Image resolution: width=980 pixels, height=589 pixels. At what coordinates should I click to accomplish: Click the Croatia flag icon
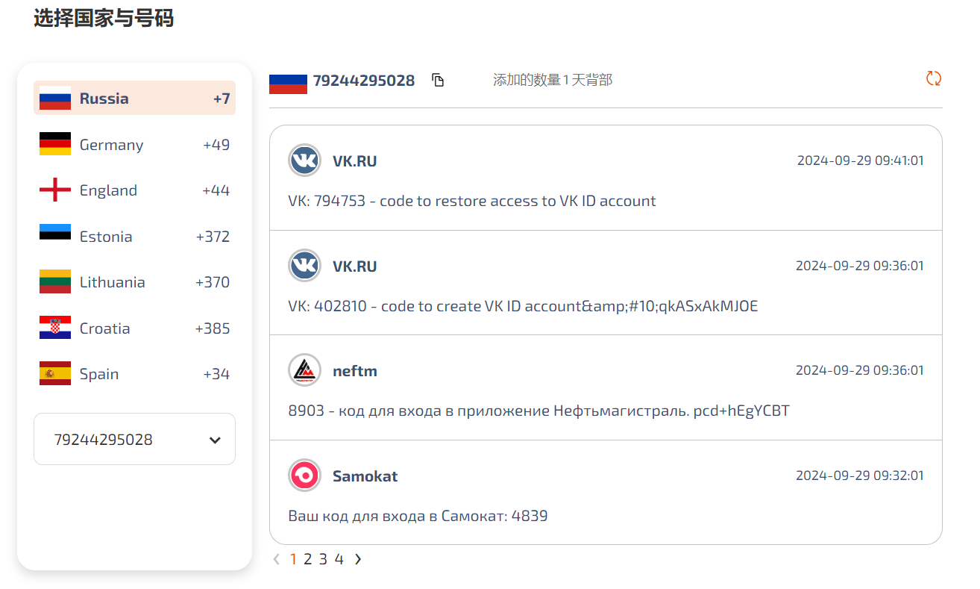(55, 328)
